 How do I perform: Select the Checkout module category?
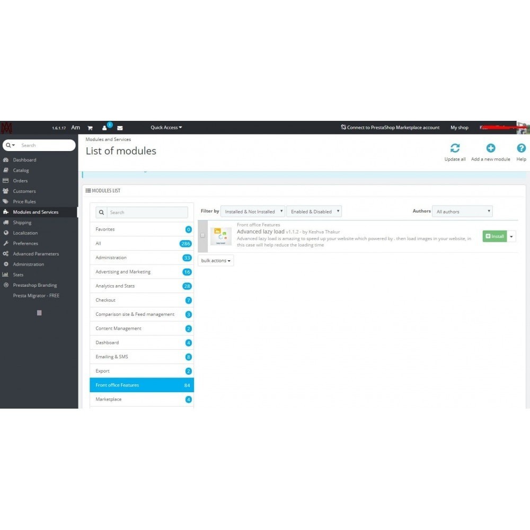(x=142, y=300)
